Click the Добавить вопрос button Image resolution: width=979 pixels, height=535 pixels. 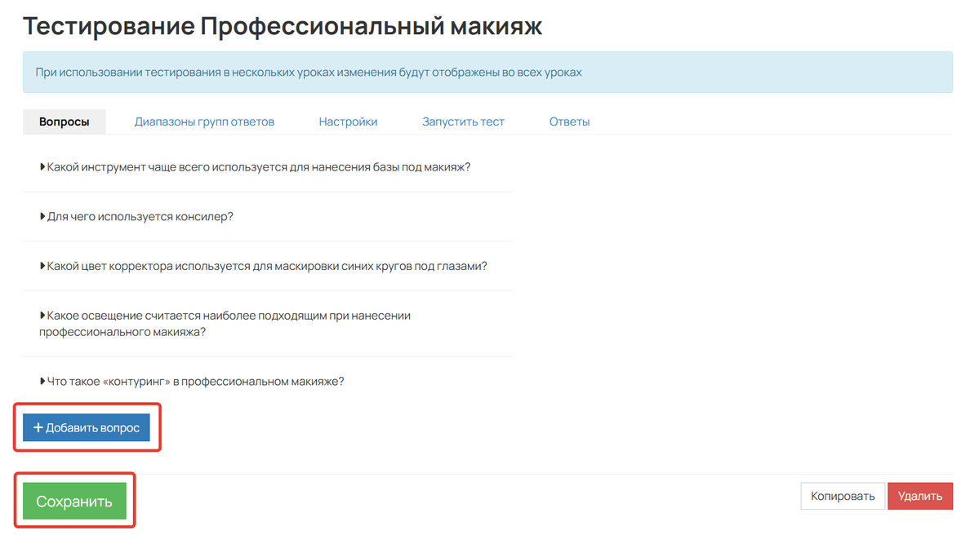pos(87,427)
